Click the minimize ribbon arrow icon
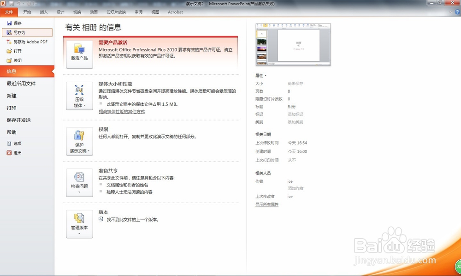 point(450,12)
